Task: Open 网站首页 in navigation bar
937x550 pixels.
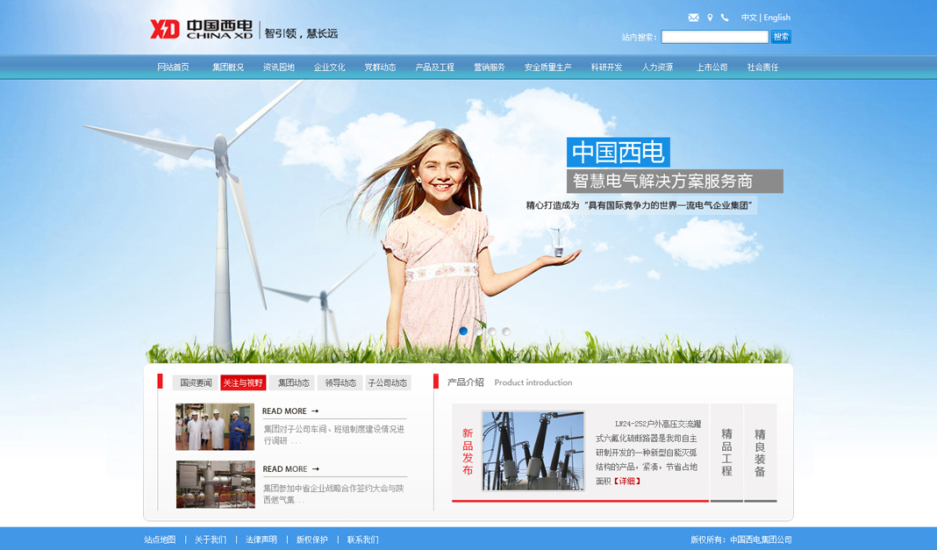Action: pyautogui.click(x=174, y=67)
